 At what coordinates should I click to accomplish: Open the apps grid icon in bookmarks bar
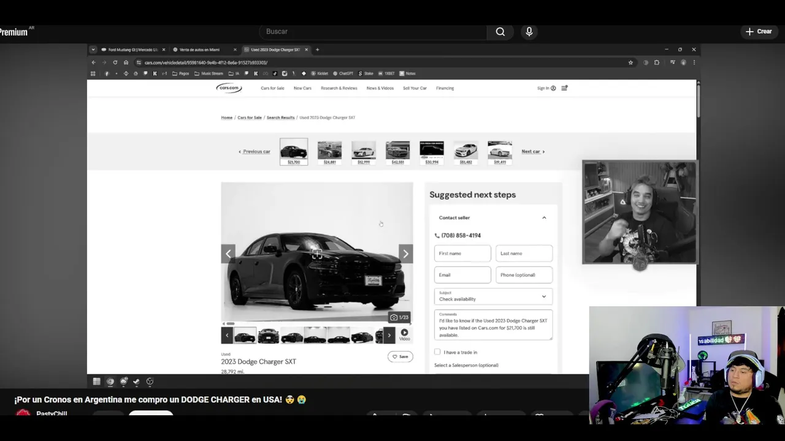click(x=93, y=73)
